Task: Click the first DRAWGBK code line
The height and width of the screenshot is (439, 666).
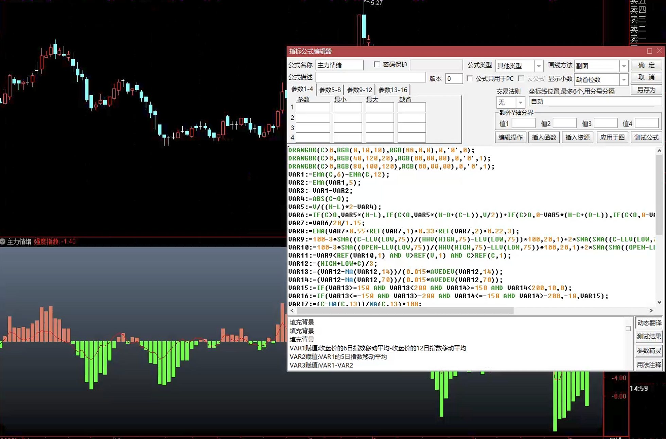Action: tap(381, 150)
